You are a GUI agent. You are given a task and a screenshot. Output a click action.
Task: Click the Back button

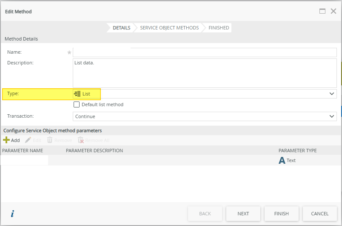pyautogui.click(x=205, y=214)
